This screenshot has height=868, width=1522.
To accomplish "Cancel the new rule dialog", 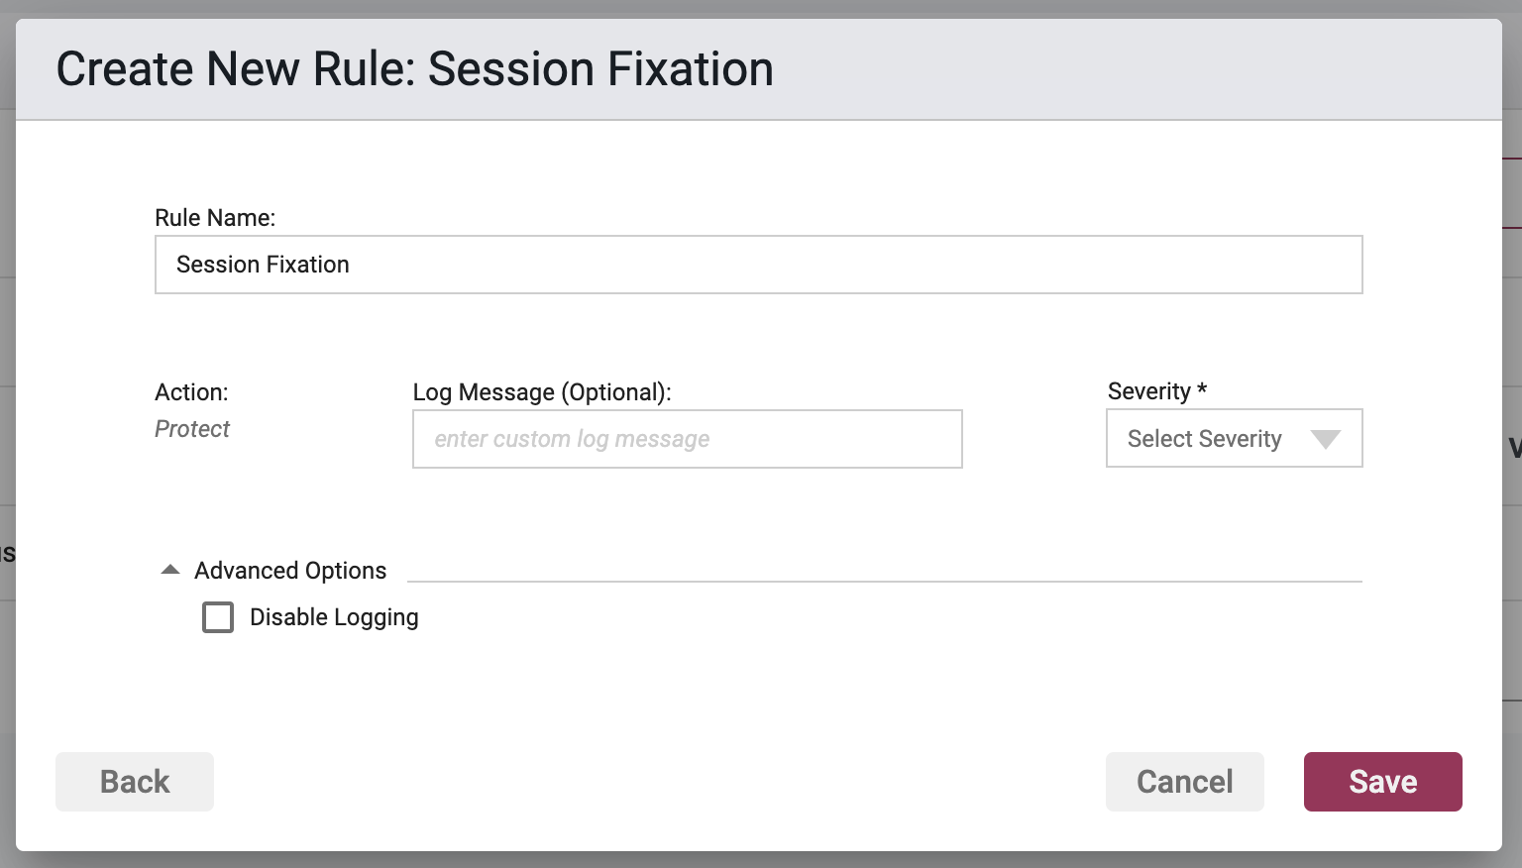I will coord(1185,782).
